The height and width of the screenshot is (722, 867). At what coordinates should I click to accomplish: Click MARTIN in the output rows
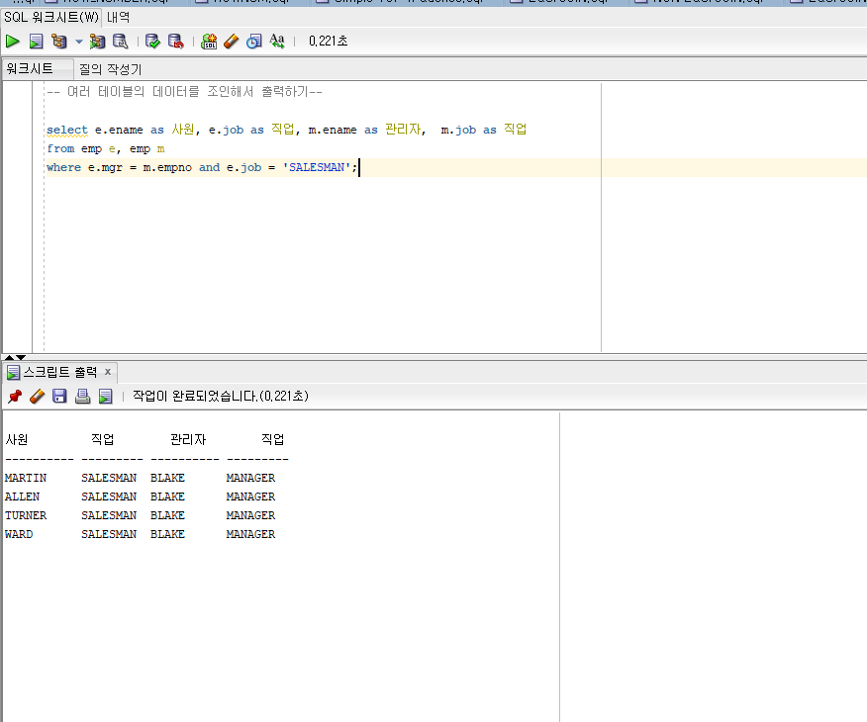pos(26,478)
